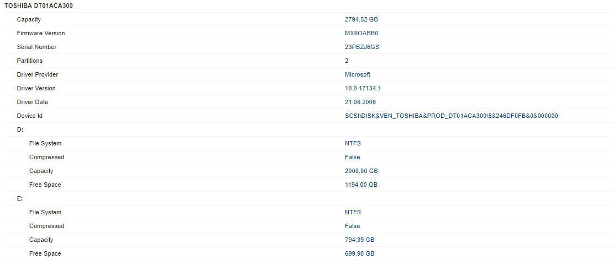The height and width of the screenshot is (265, 613).
Task: Select D: capacity 2000,00 GB
Action: (361, 171)
